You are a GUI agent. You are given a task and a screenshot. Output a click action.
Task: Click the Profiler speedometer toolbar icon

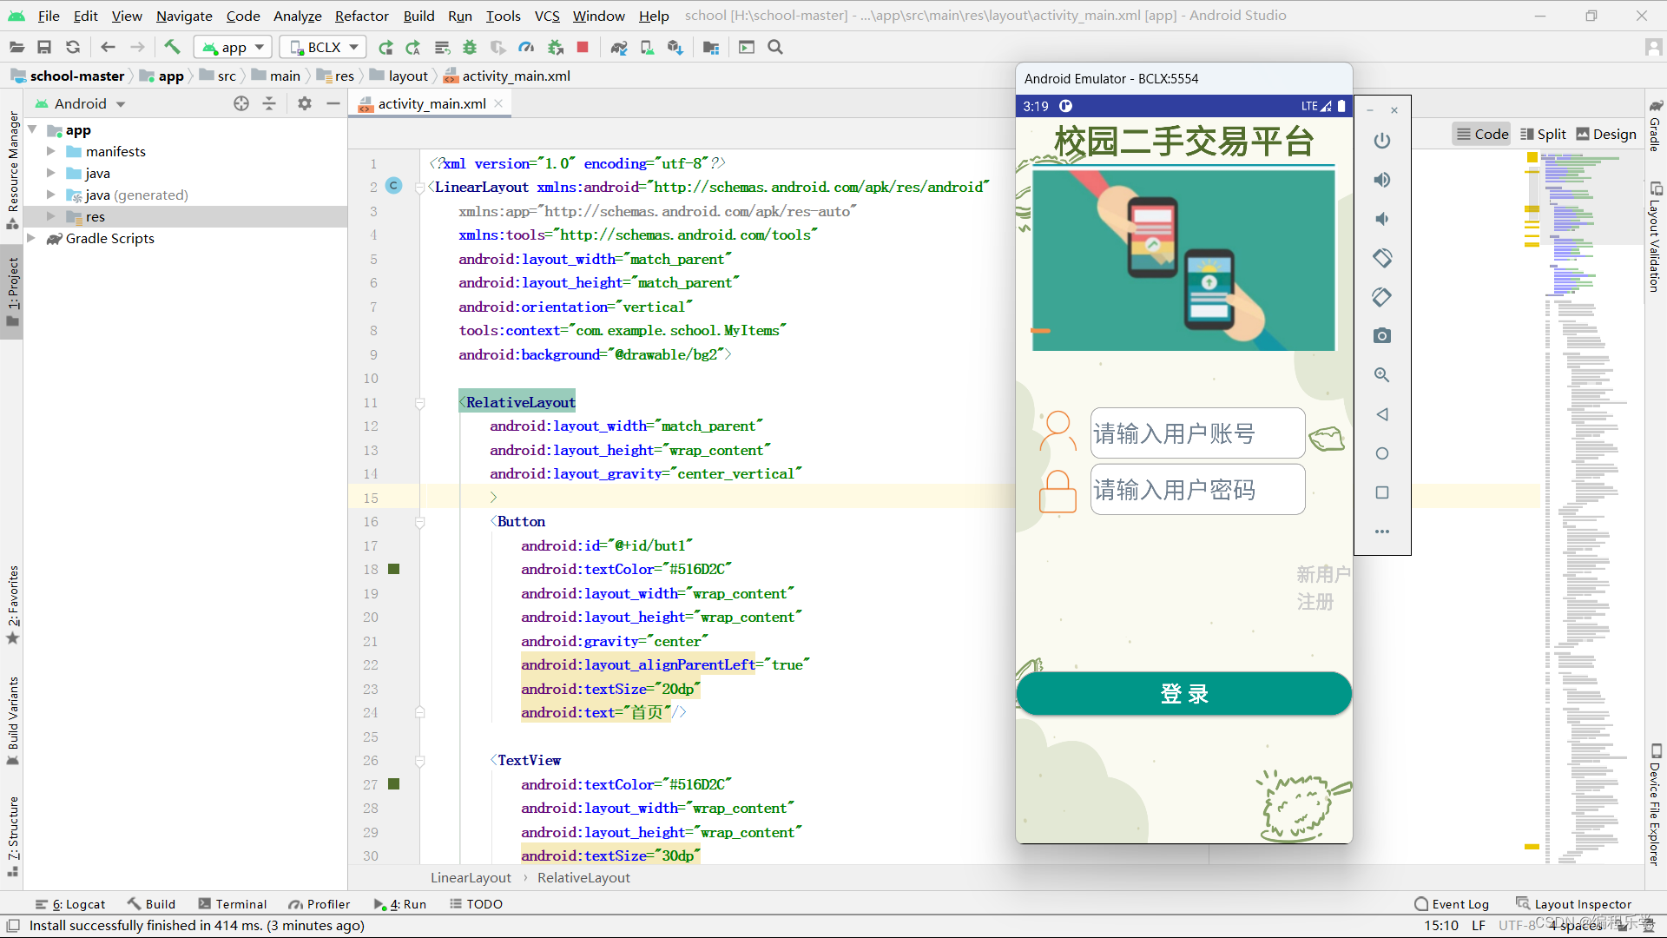click(526, 47)
